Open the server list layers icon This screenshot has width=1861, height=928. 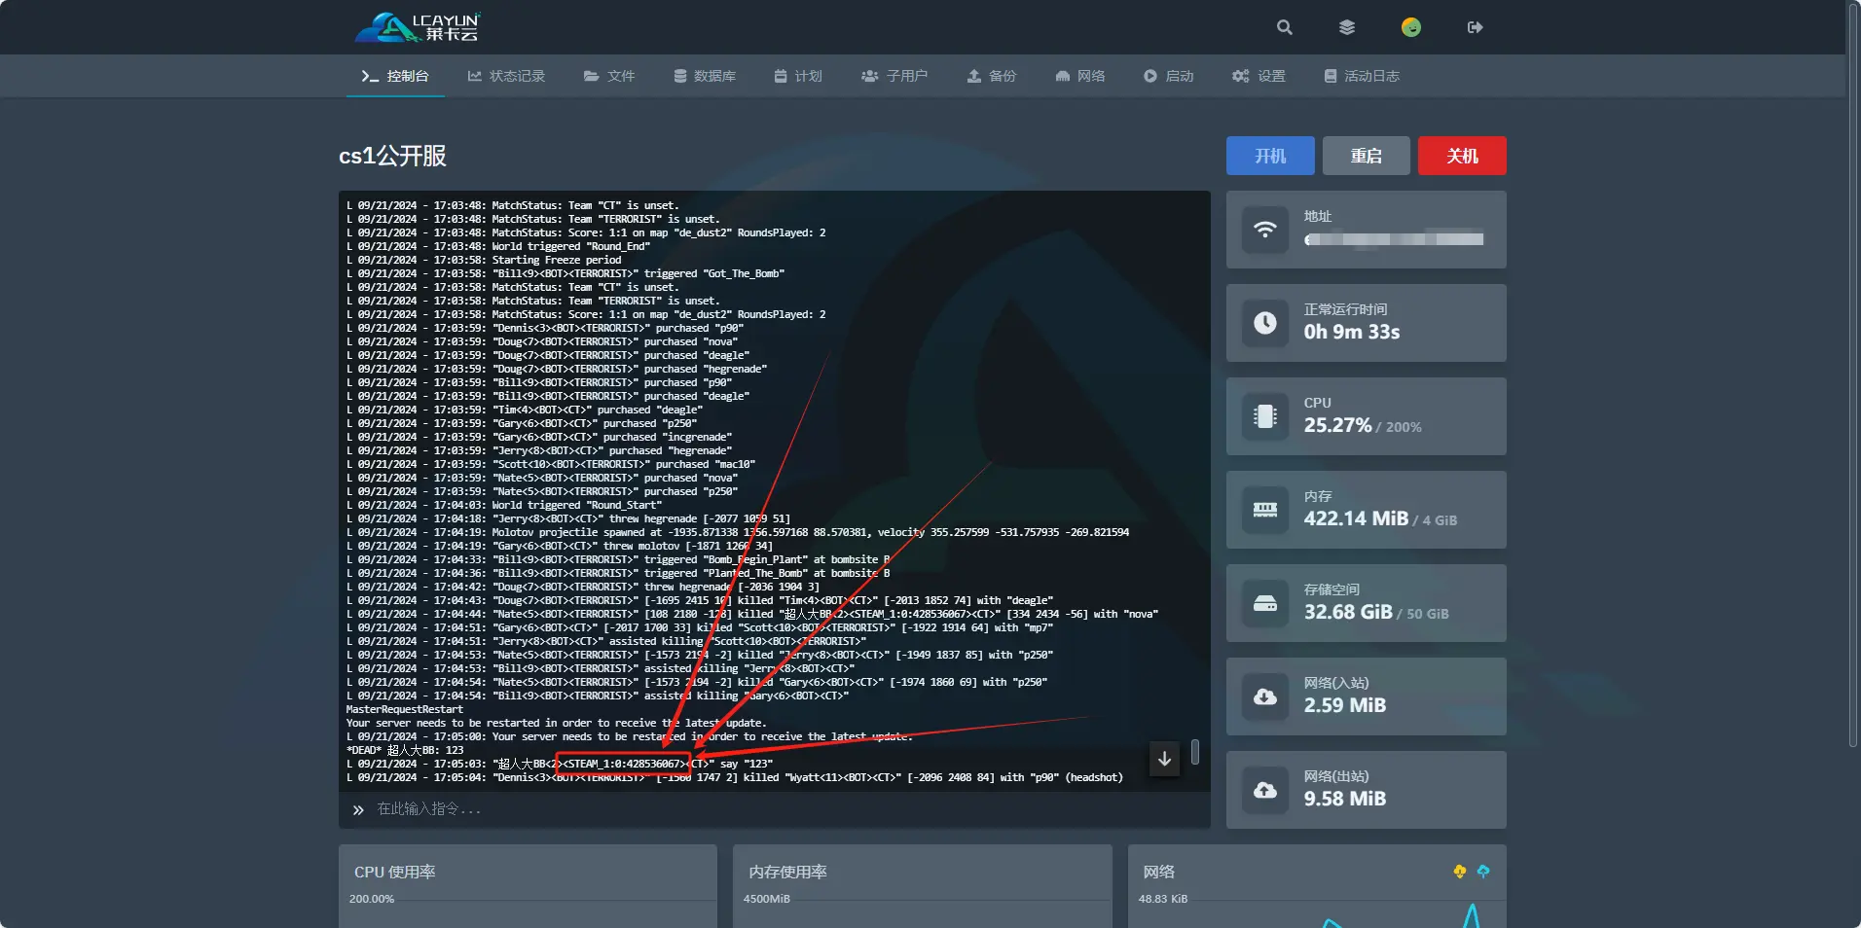click(1346, 27)
